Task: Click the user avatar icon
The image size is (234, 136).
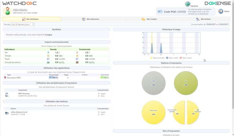Action: tap(7, 11)
